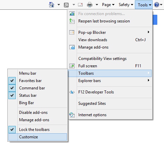
Task: Select Customize in Toolbars submenu
Action: [38, 137]
